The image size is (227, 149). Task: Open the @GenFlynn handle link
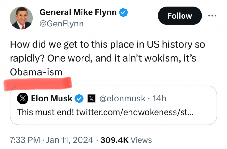[61, 24]
